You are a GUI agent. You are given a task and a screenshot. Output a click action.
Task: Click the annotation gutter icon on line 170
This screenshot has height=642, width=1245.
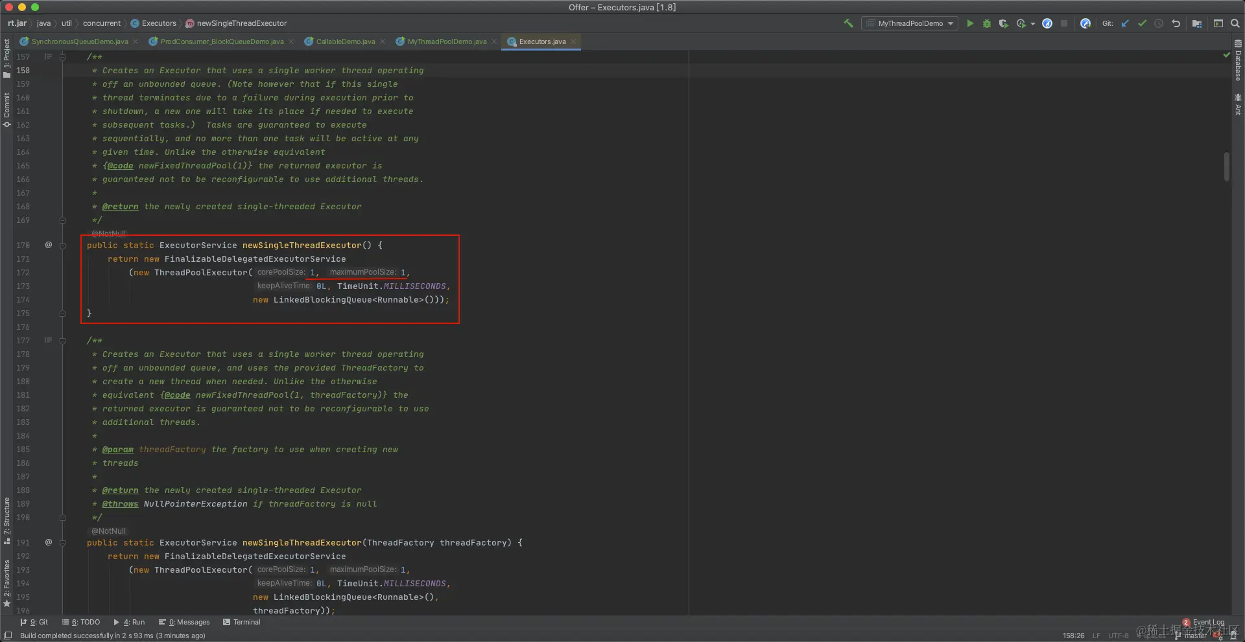(48, 245)
